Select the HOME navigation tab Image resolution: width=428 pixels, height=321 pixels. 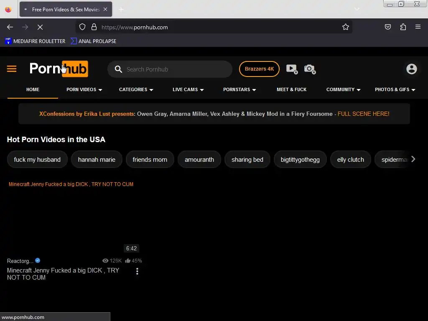click(33, 89)
